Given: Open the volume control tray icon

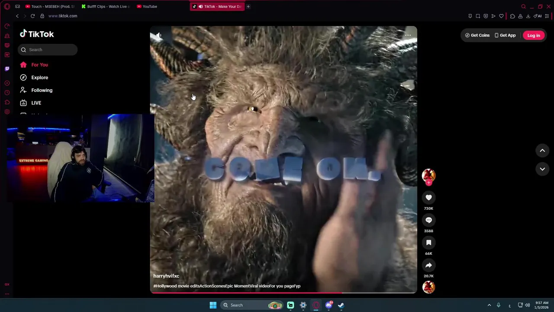Looking at the screenshot, I should [527, 305].
